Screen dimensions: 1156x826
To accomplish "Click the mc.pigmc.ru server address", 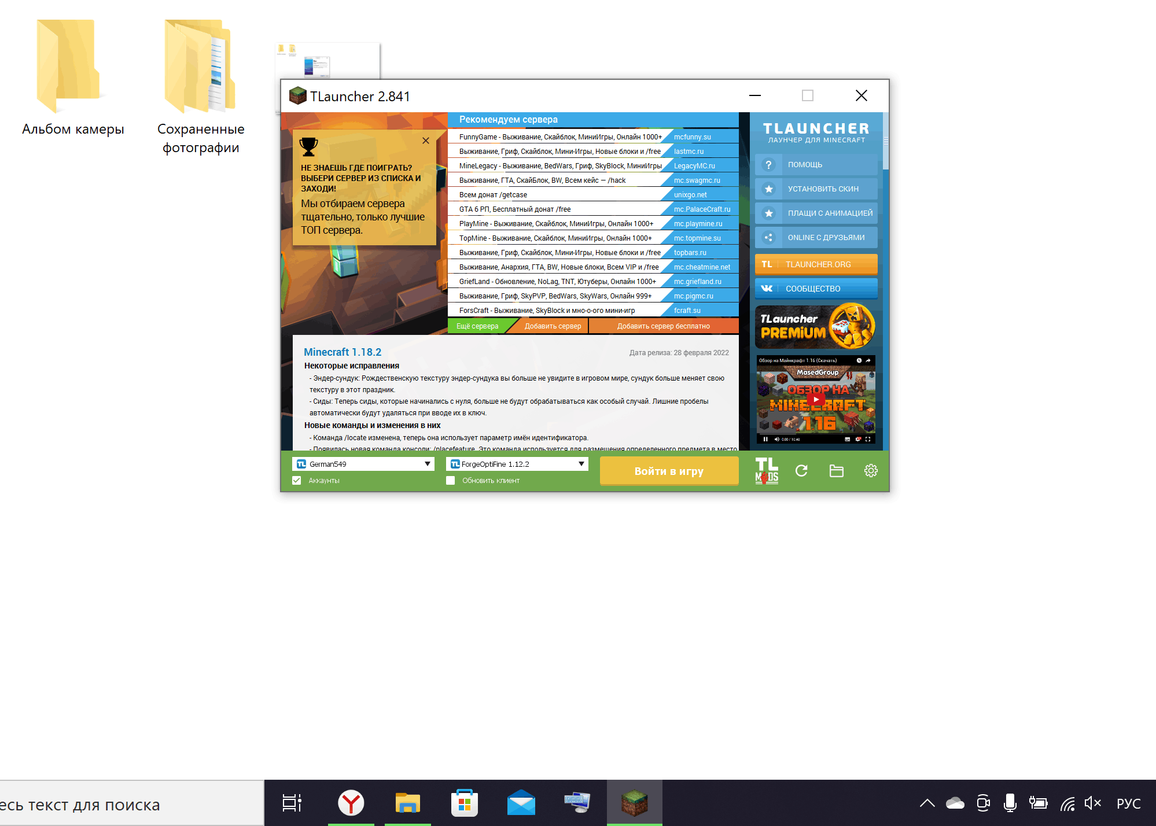I will pyautogui.click(x=693, y=296).
